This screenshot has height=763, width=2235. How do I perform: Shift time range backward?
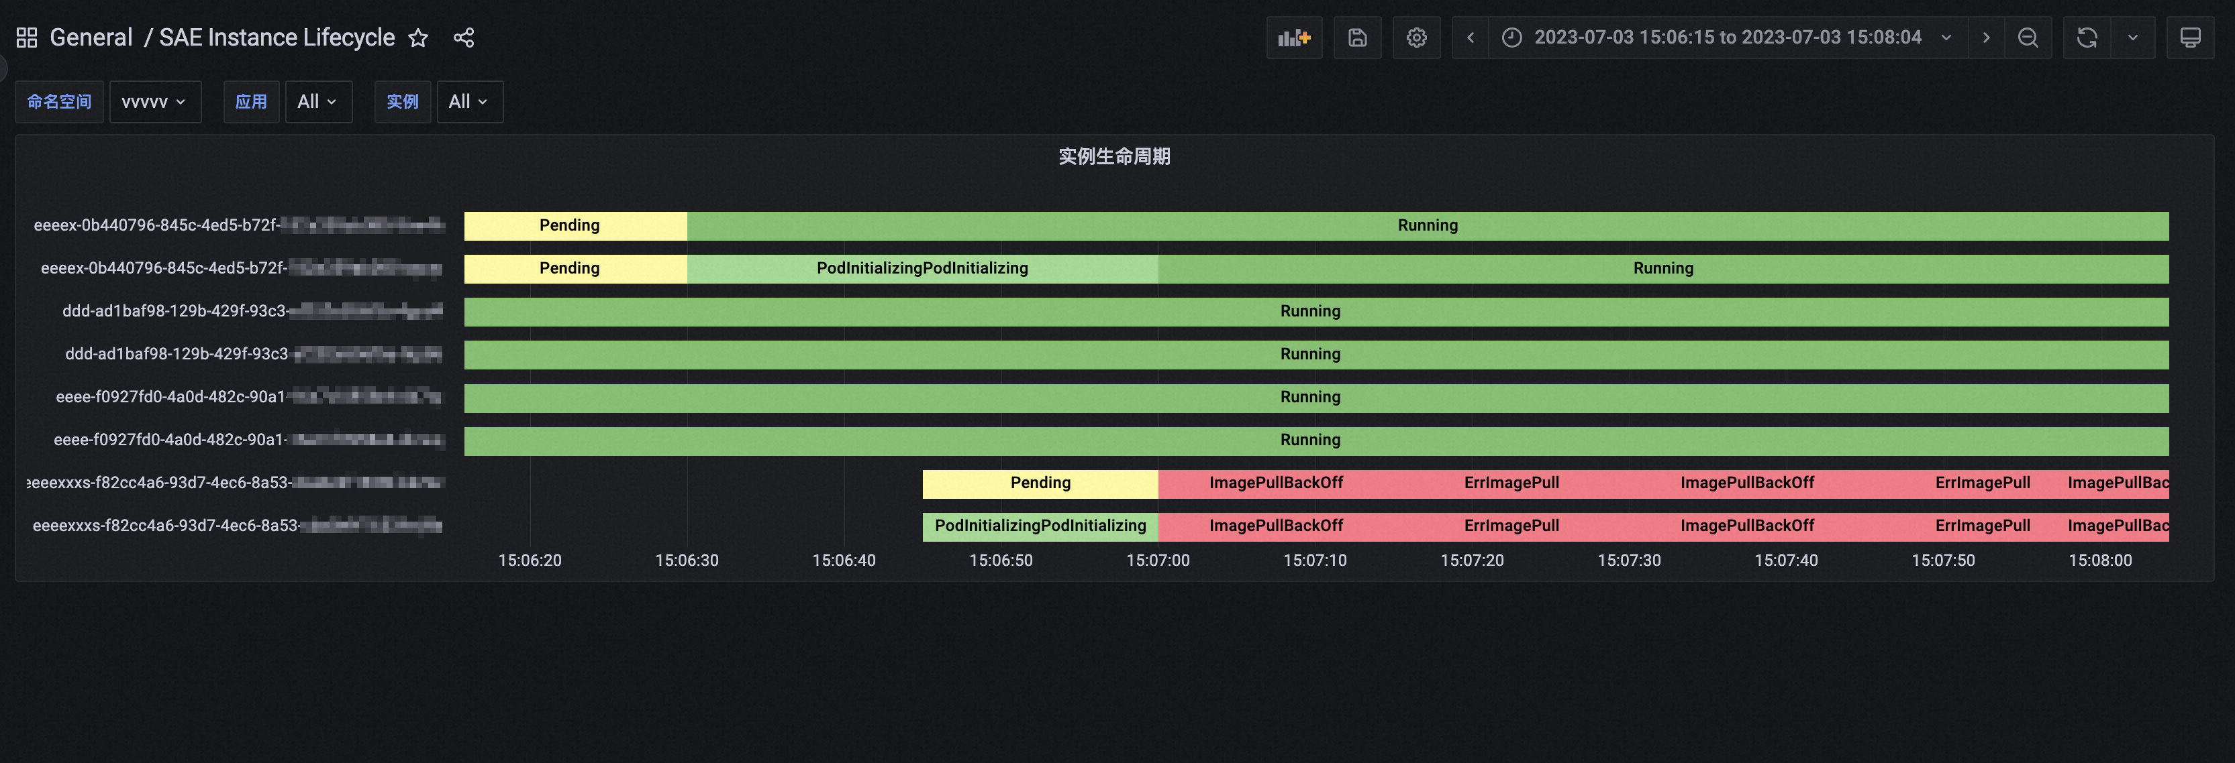1471,38
